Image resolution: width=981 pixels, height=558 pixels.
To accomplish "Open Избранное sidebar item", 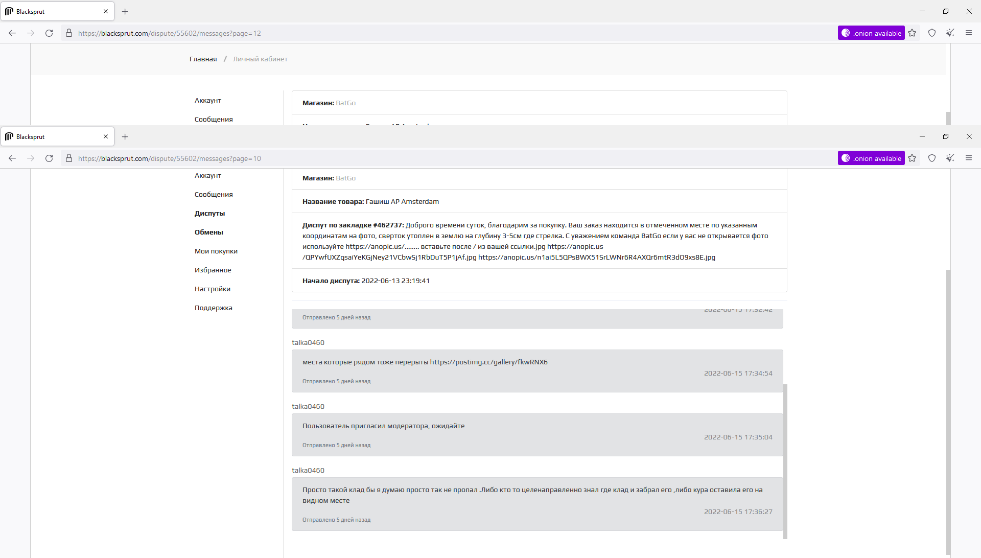I will coord(213,270).
